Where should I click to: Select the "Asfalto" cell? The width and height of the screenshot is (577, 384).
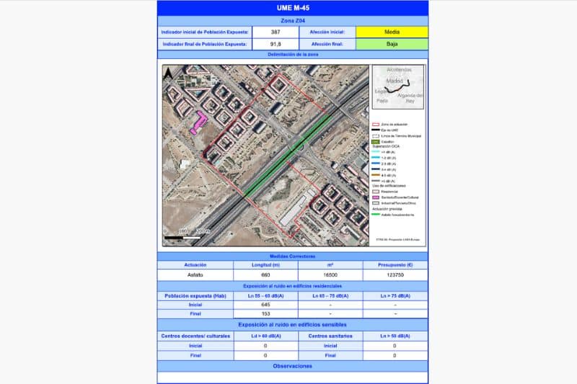(x=195, y=275)
